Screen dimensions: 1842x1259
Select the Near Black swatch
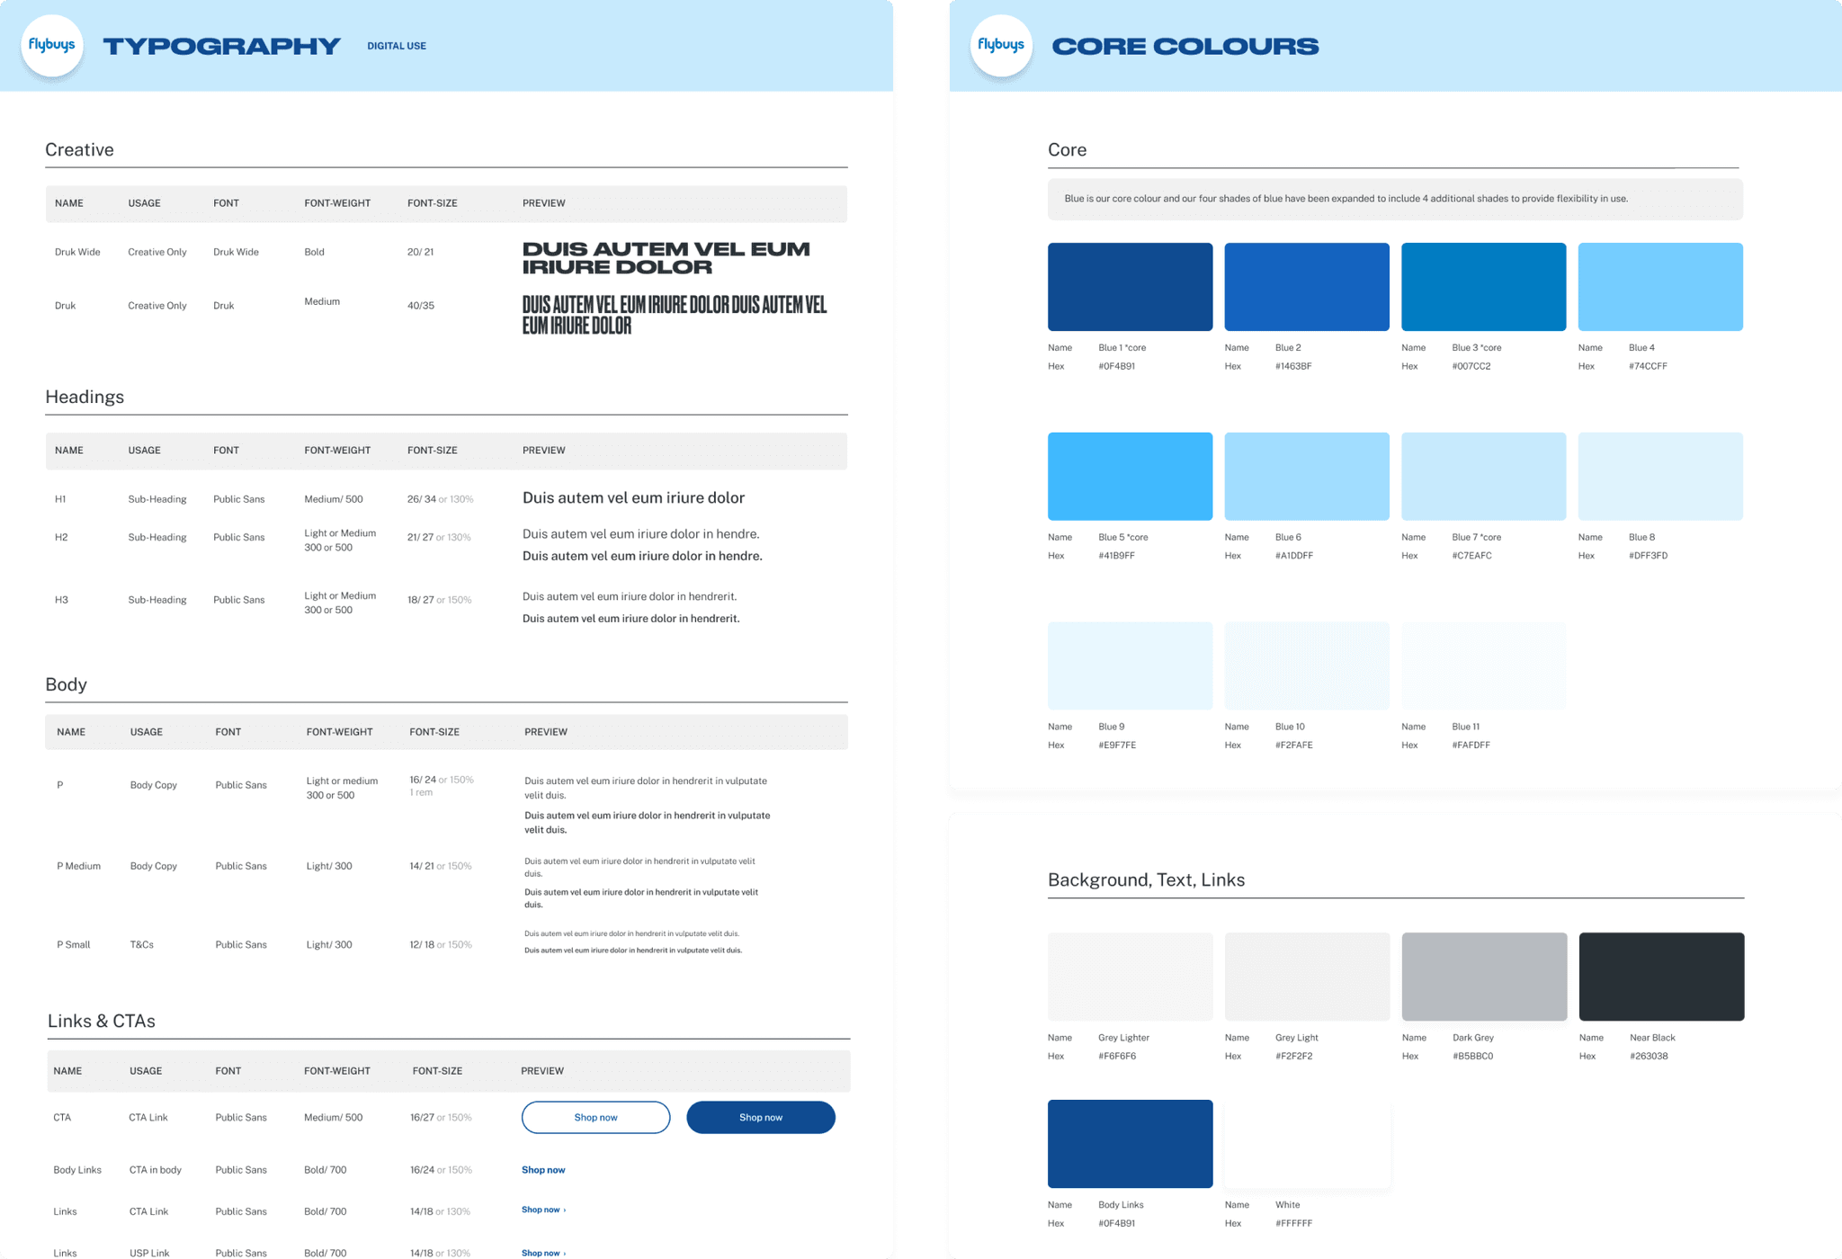(x=1660, y=977)
